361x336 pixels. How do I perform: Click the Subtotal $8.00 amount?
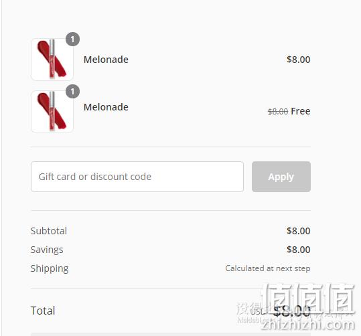point(299,231)
